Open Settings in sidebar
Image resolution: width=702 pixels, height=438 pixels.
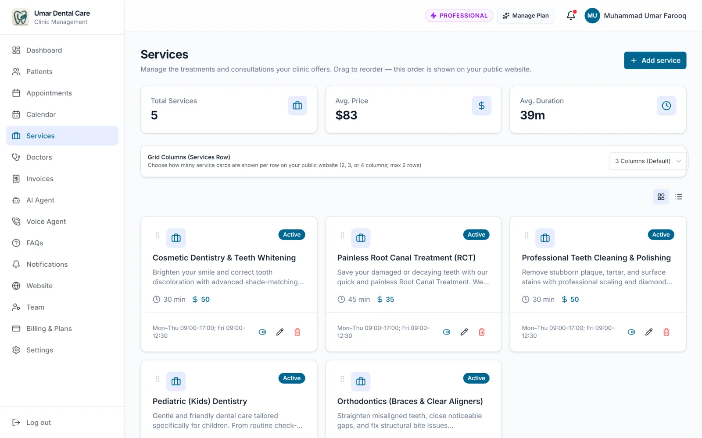(62, 350)
